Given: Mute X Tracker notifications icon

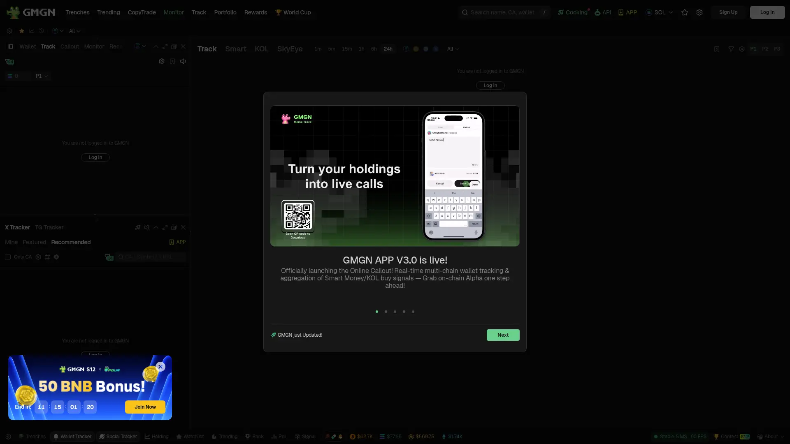Looking at the screenshot, I should pos(147,227).
